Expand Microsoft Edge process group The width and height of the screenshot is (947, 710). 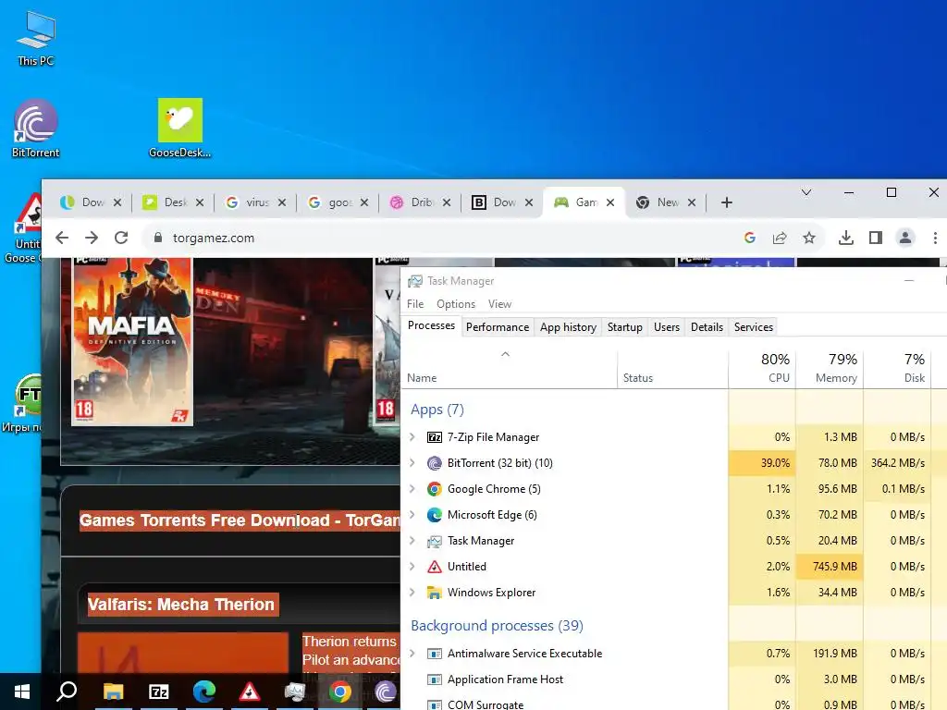(412, 514)
